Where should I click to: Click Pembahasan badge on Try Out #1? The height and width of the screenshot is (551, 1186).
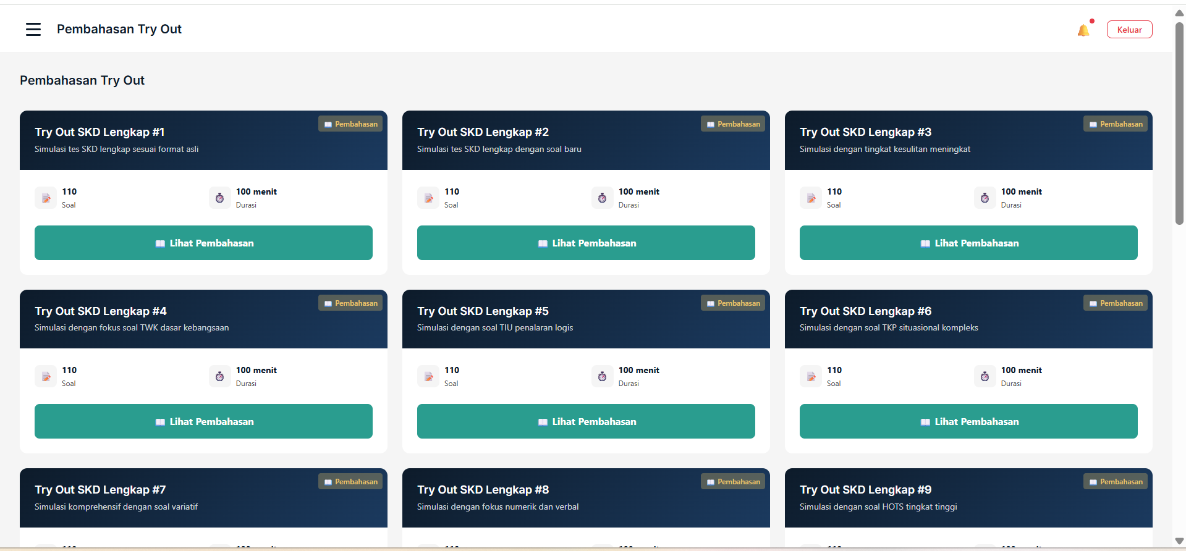click(350, 124)
